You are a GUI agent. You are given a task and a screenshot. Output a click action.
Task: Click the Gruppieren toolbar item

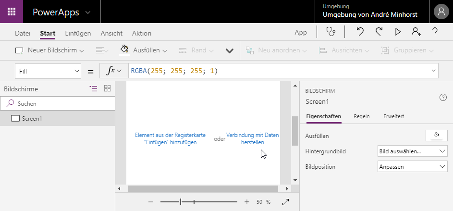pos(408,50)
